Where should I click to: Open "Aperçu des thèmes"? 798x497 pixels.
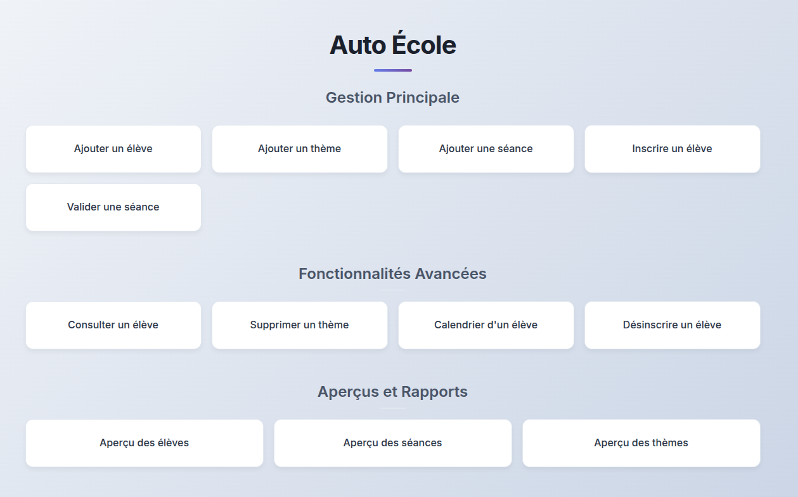coord(641,442)
